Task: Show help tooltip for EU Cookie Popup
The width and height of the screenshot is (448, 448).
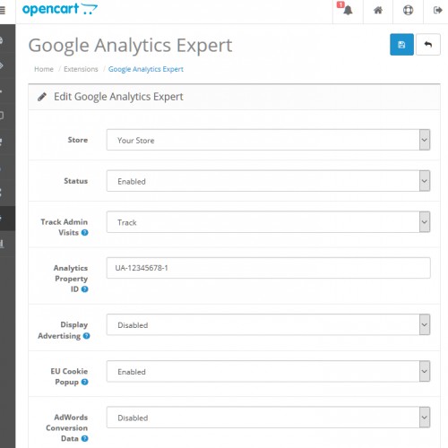Action: pos(85,382)
